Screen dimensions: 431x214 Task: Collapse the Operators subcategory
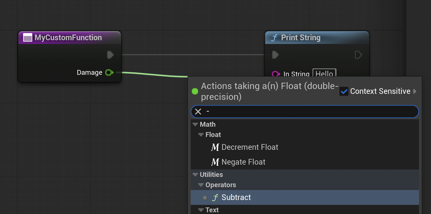[201, 185]
